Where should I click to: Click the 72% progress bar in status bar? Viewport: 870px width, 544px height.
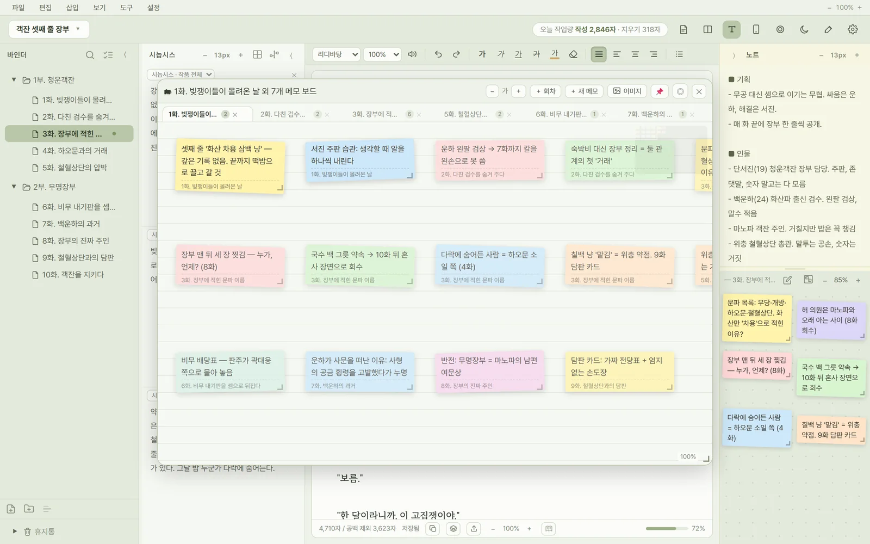(x=668, y=529)
